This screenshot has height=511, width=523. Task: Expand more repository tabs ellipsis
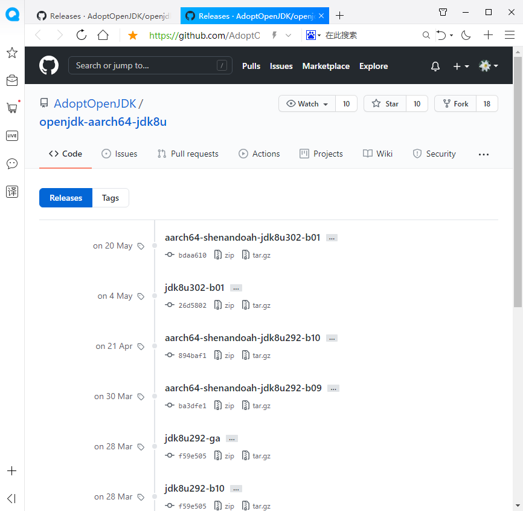(483, 154)
